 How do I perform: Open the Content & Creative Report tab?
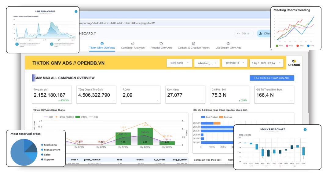click(x=194, y=48)
